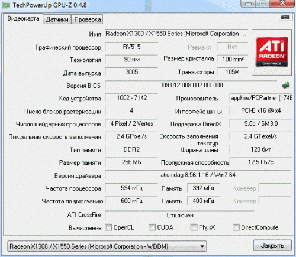The height and width of the screenshot is (257, 296).
Task: Click the GPU-Z title bar app icon
Action: [x=6, y=5]
